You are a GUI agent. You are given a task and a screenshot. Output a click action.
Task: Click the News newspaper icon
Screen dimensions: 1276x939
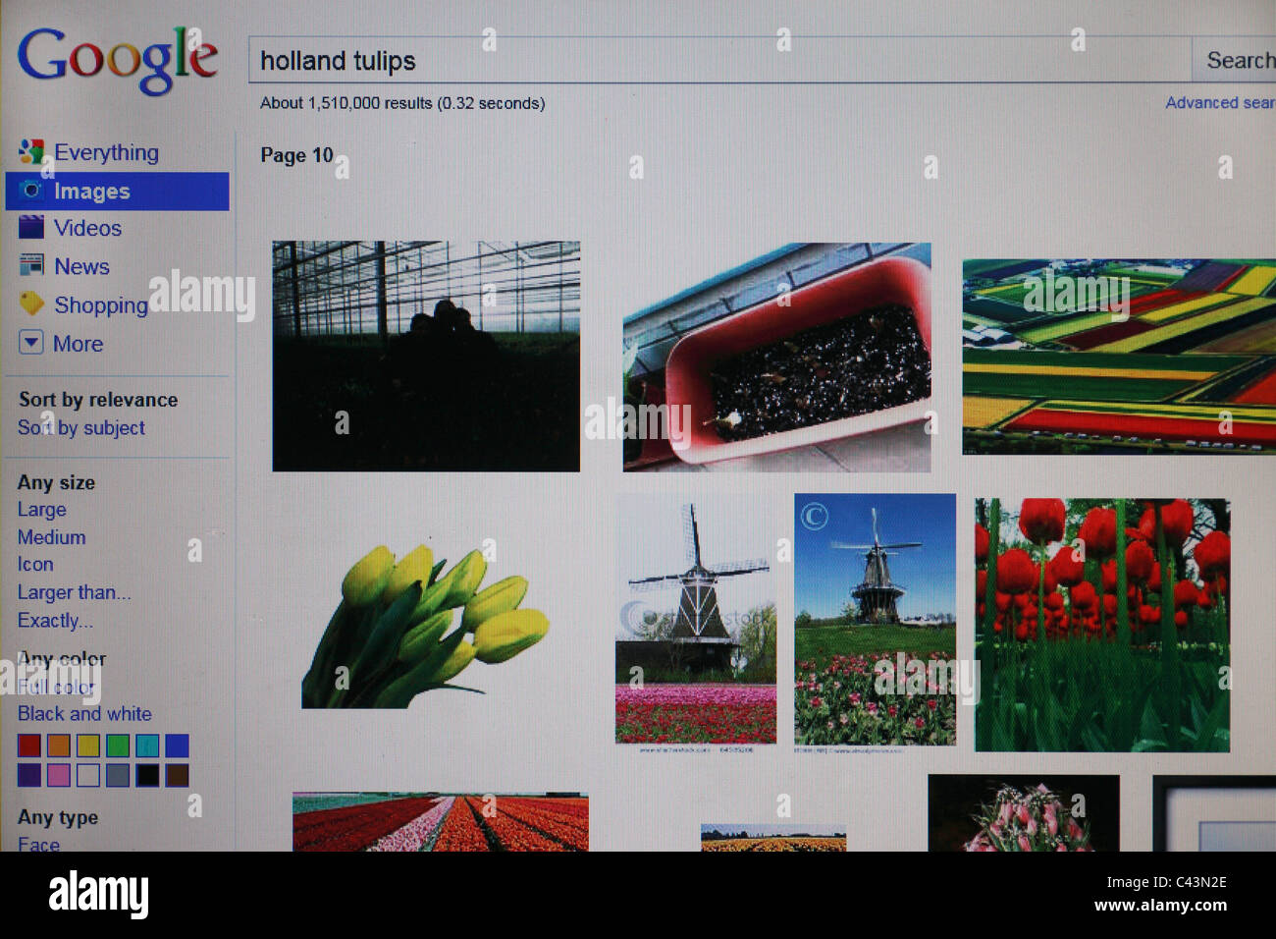[x=31, y=265]
